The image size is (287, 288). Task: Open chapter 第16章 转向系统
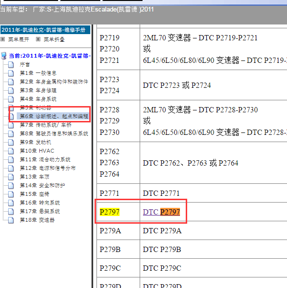(40, 203)
